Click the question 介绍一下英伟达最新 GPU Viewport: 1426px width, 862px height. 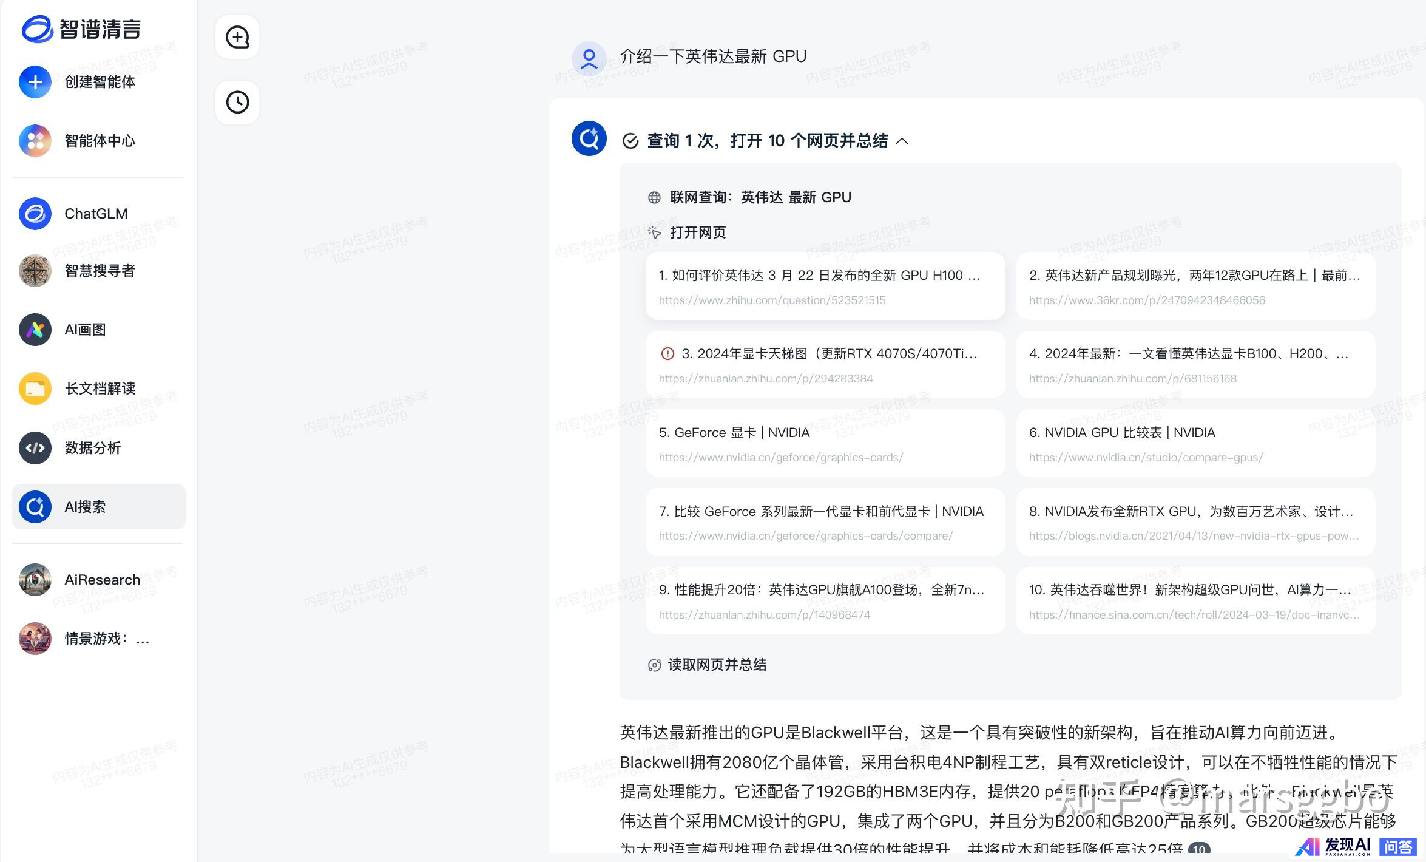pyautogui.click(x=713, y=56)
